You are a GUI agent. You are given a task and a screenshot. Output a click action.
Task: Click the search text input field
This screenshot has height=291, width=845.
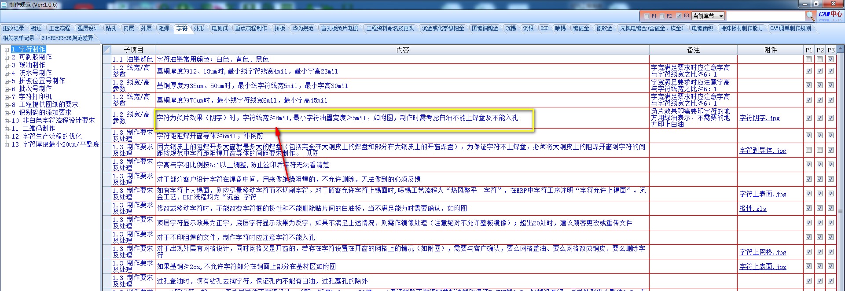click(765, 16)
